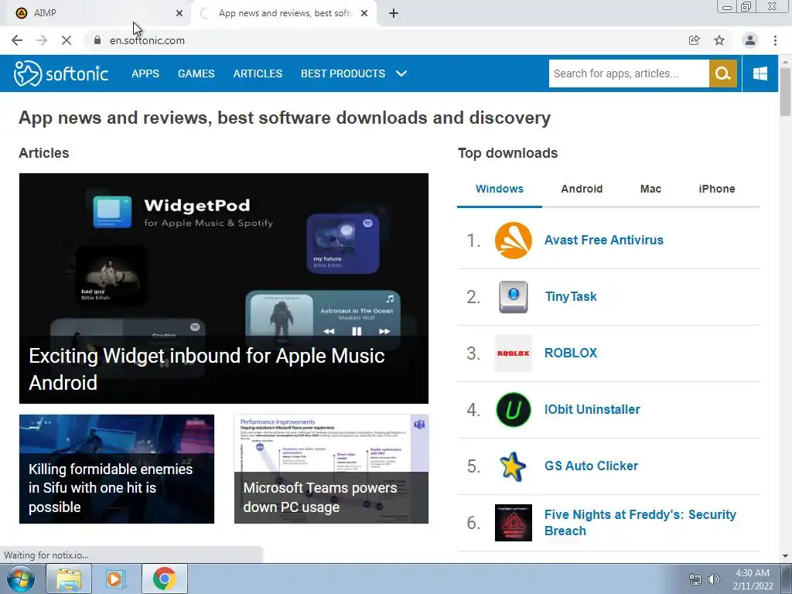The height and width of the screenshot is (594, 792).
Task: Open the TinyTask link
Action: pyautogui.click(x=571, y=297)
